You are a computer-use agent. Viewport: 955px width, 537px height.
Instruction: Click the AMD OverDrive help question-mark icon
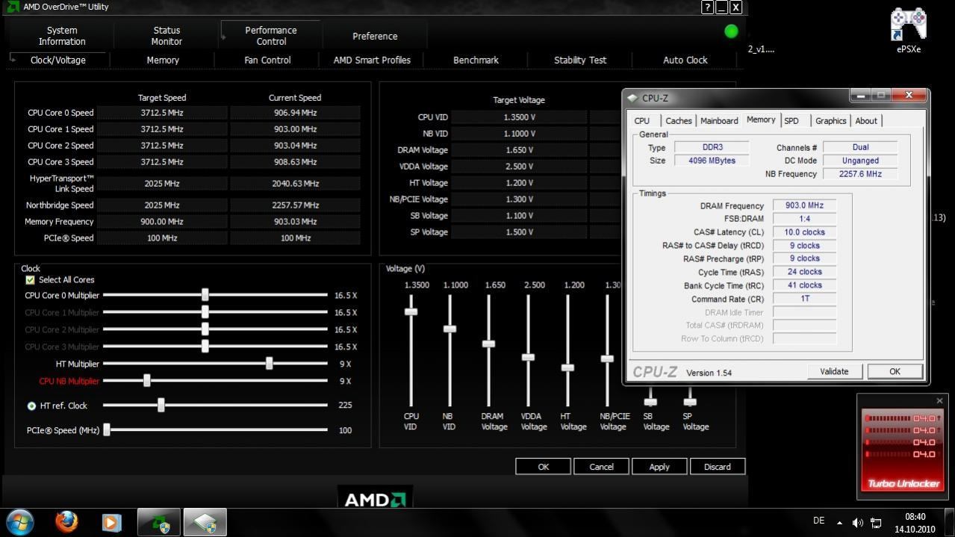[708, 7]
